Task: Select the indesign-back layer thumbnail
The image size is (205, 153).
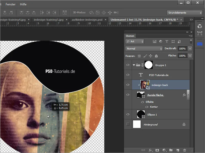Action: (x=145, y=85)
